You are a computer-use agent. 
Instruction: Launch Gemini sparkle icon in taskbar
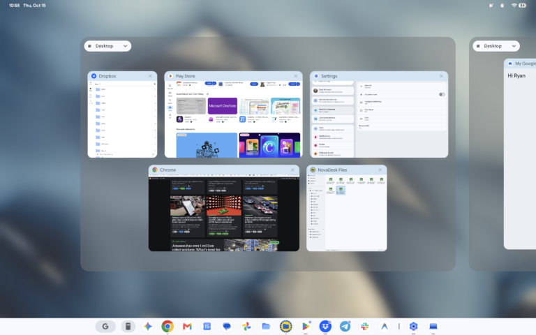click(x=148, y=327)
